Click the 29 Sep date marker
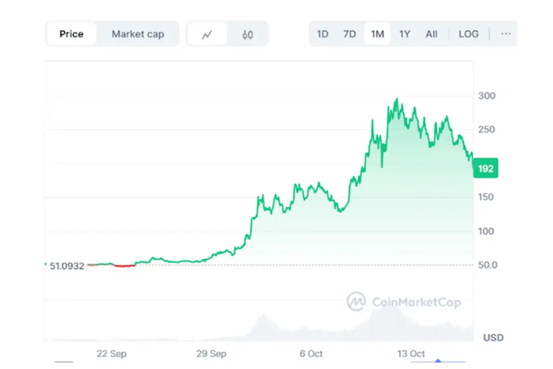 click(212, 354)
